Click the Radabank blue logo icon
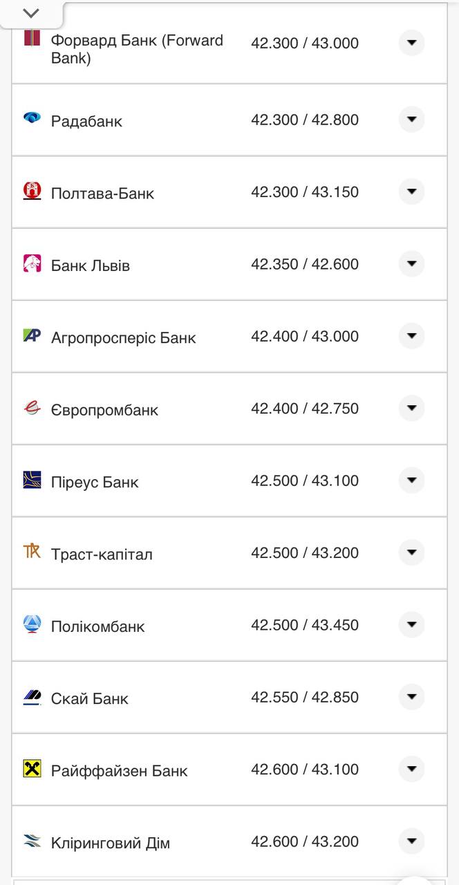This screenshot has width=459, height=885. coord(32,118)
